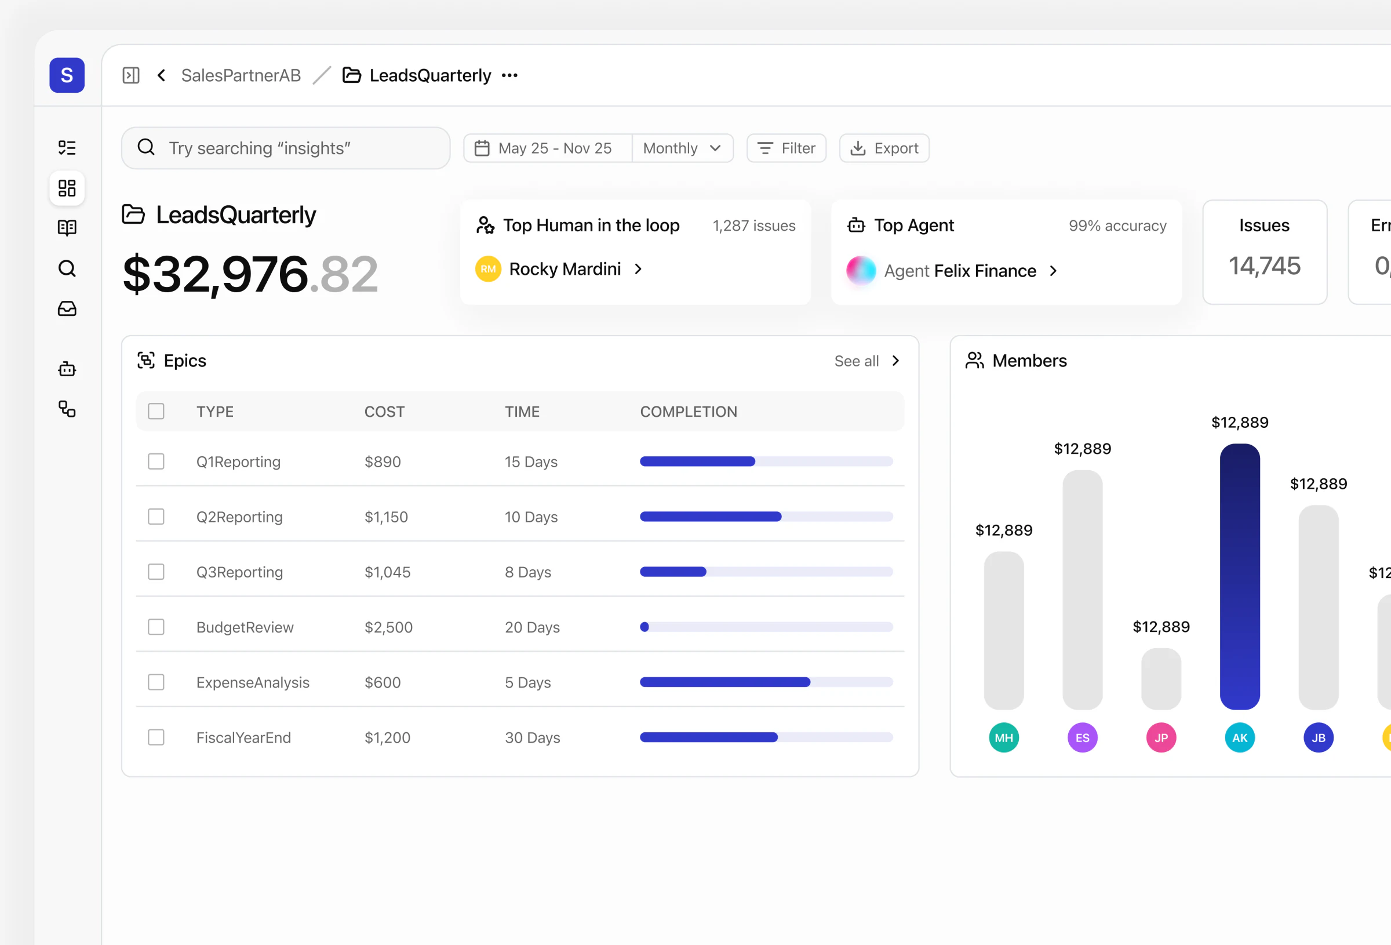Screen dimensions: 1391x945
Task: Select the AK member avatar
Action: (x=1240, y=738)
